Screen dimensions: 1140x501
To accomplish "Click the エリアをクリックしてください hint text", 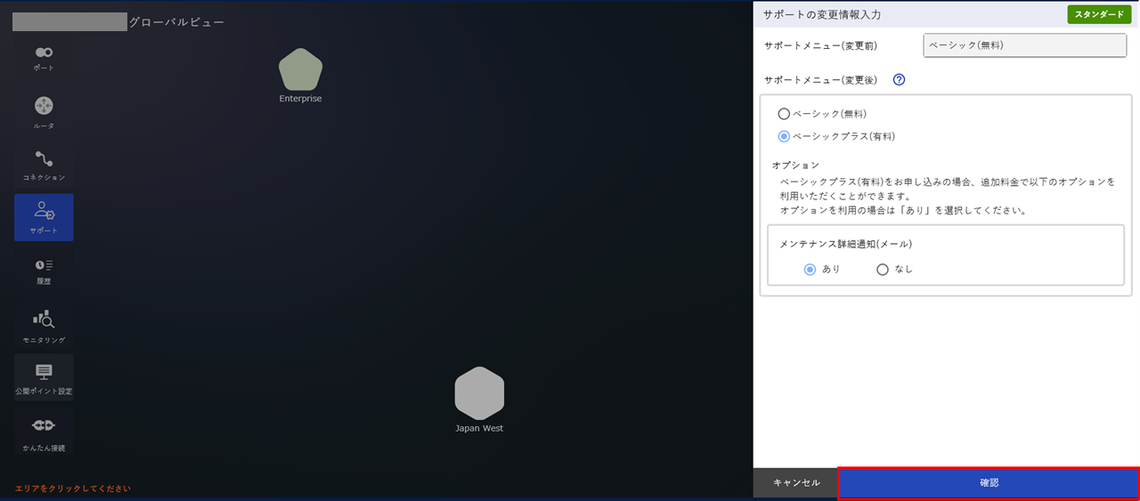I will (x=73, y=488).
